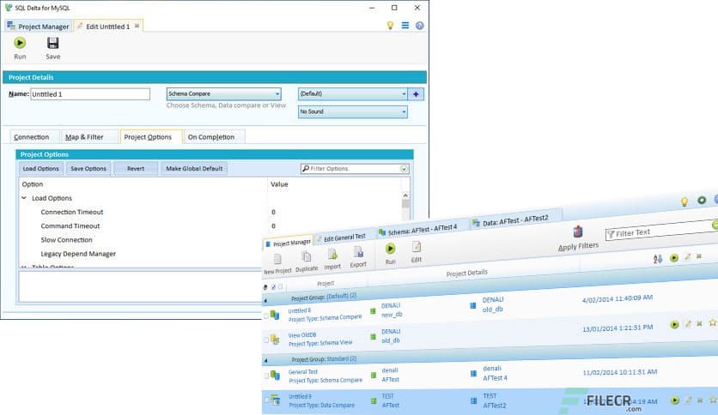Viewport: 718px width, 415px height.
Task: Tick the checkbox for Untitled 8 project row
Action: click(266, 316)
